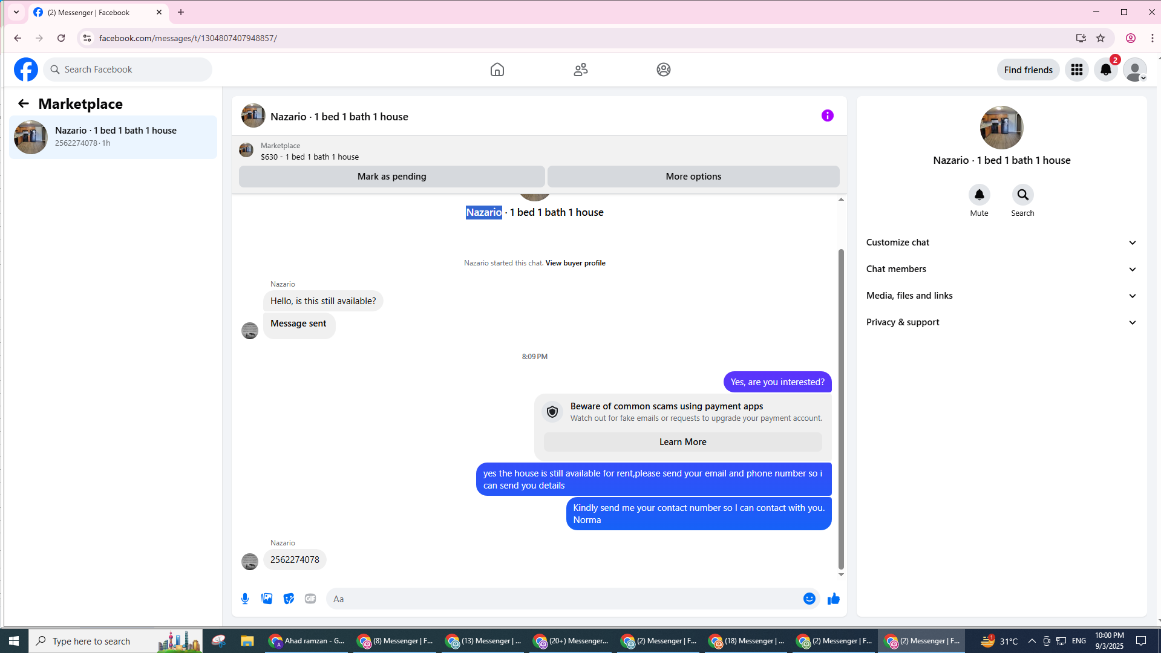Open the install app icon in address bar

[x=1081, y=38]
